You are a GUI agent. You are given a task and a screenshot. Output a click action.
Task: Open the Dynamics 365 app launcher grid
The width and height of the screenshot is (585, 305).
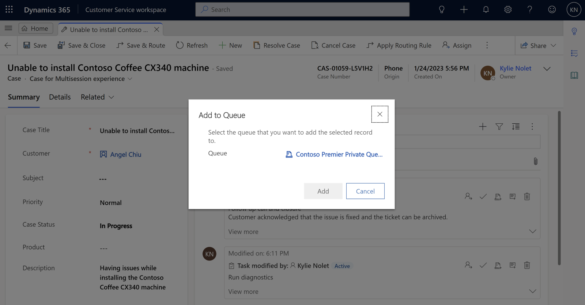(x=9, y=9)
